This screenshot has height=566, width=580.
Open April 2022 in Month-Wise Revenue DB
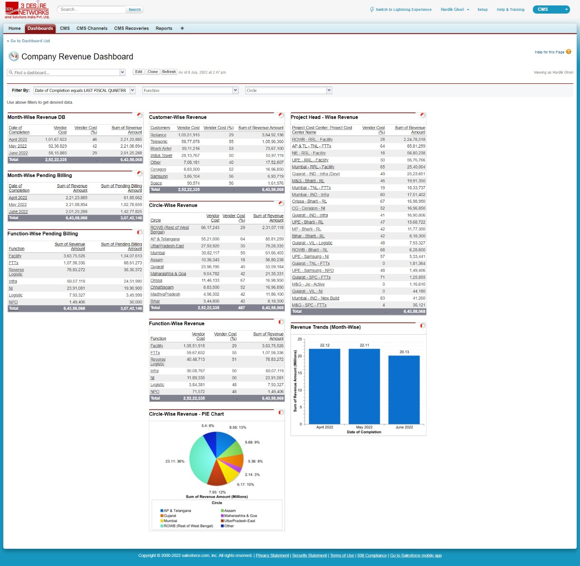[18, 139]
